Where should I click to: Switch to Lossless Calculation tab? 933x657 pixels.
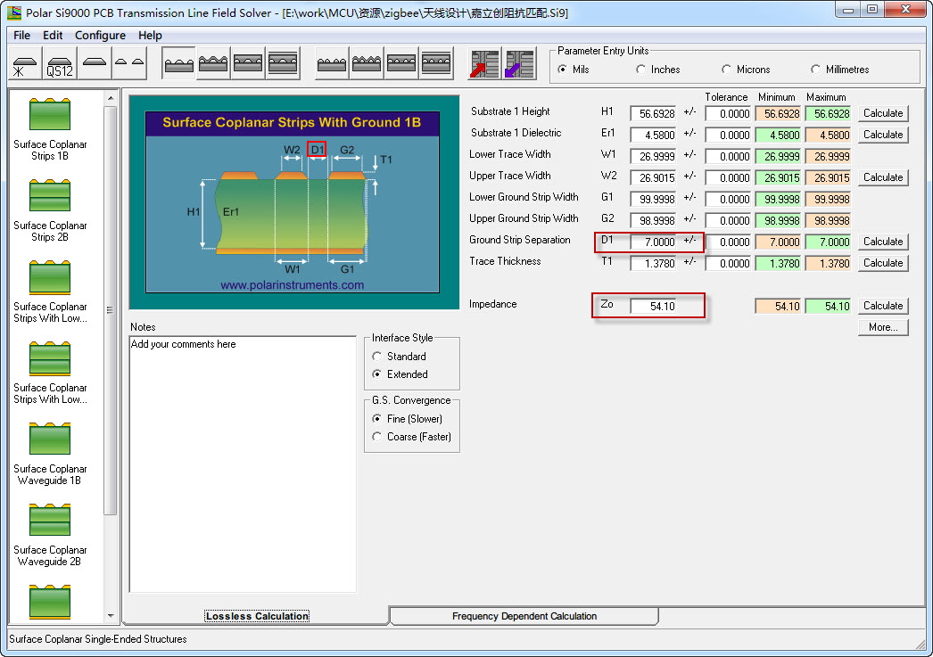pos(257,616)
